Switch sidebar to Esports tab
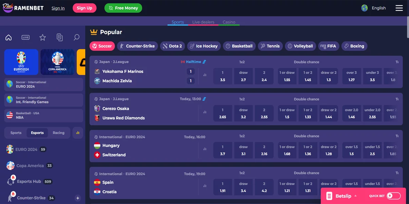The width and height of the screenshot is (409, 204). coord(37,133)
